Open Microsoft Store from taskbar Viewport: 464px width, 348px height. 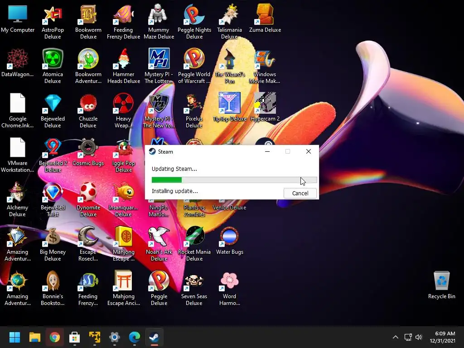75,337
